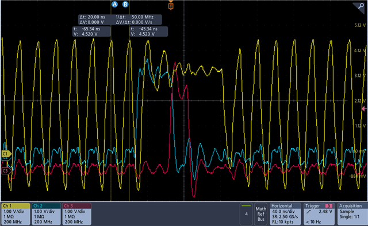Click trigger source 3 indicator
The height and width of the screenshot is (226, 368).
pos(329,206)
